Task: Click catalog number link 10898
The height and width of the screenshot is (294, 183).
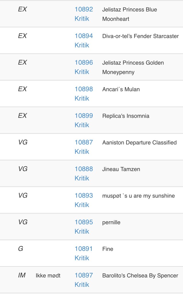Action: [84, 89]
